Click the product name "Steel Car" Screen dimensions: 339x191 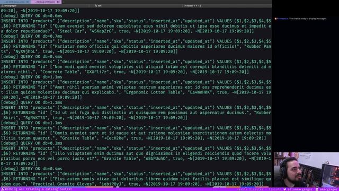coord(72,31)
